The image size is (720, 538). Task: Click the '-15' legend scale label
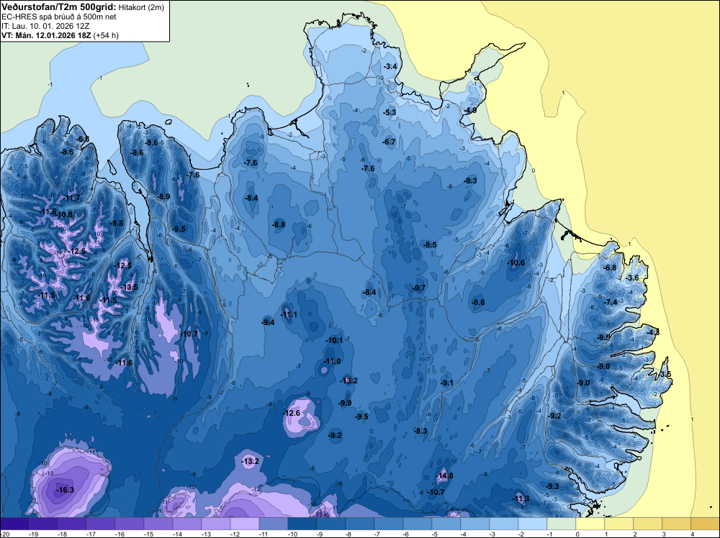click(x=148, y=534)
